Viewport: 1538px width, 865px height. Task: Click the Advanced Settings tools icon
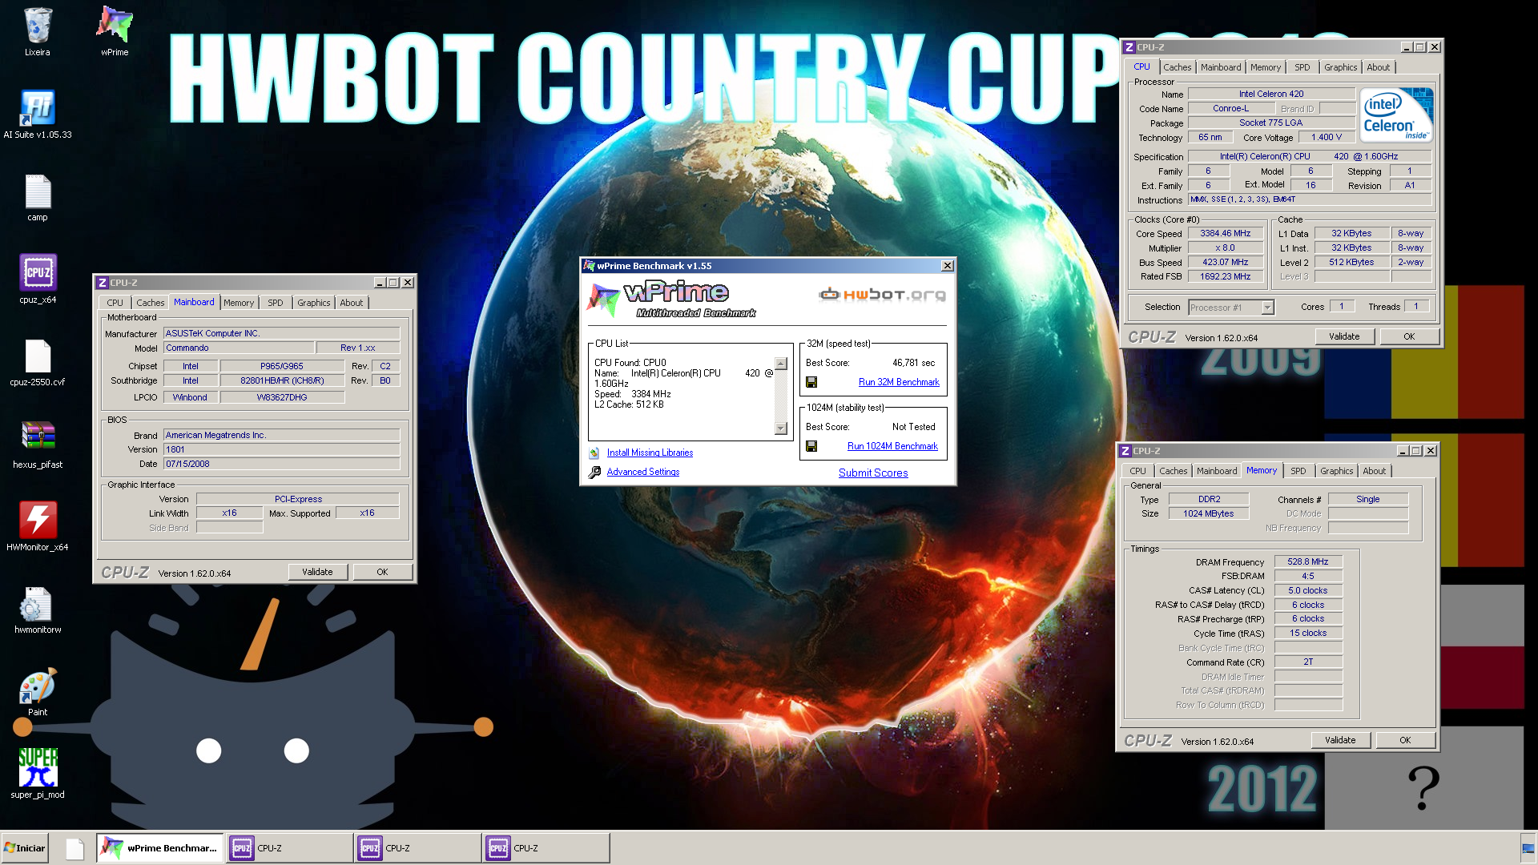point(594,473)
